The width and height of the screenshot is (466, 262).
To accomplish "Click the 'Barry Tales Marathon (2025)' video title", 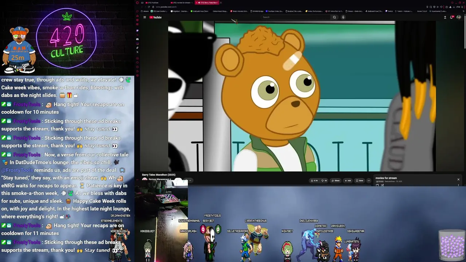I will 159,175.
